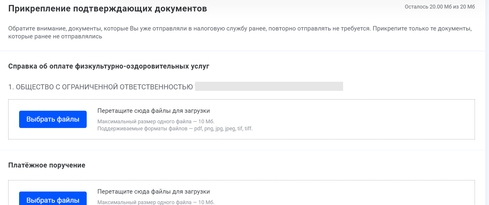Click Перетащите сюда файлы text in Справка section
Screen dimensions: 489x205
(x=153, y=111)
